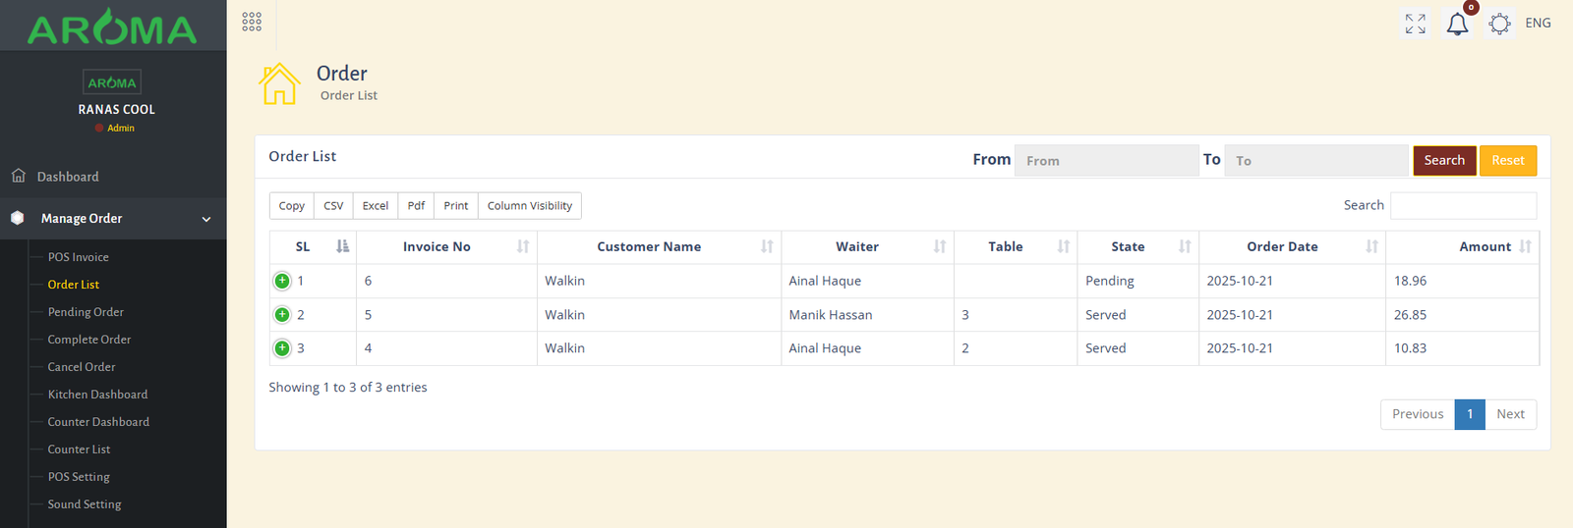Expand row 1 with green plus button
1573x528 pixels.
(x=282, y=281)
